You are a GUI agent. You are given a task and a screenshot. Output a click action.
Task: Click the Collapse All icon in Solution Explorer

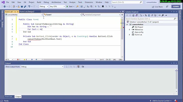[152, 15]
